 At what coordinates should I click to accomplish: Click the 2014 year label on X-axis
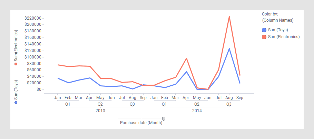point(197,111)
